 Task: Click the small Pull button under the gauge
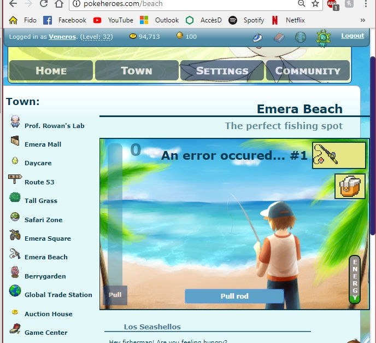point(115,295)
